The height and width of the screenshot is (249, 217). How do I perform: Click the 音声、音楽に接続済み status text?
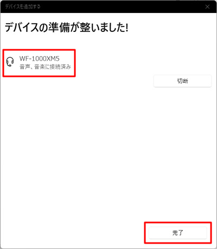45,67
